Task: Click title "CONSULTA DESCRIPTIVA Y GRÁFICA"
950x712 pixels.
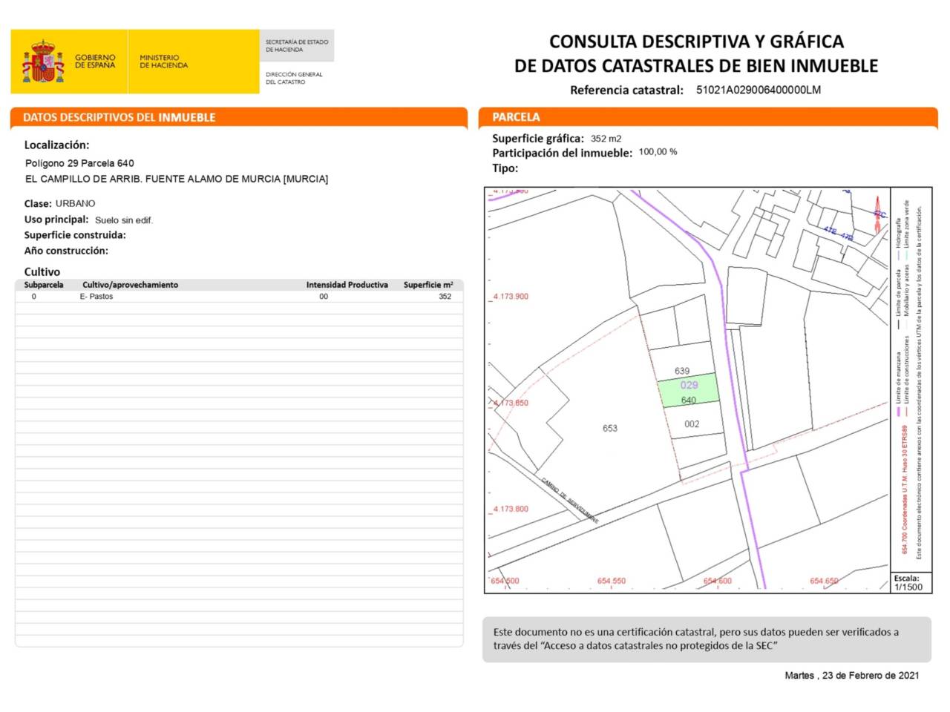Action: (x=696, y=42)
